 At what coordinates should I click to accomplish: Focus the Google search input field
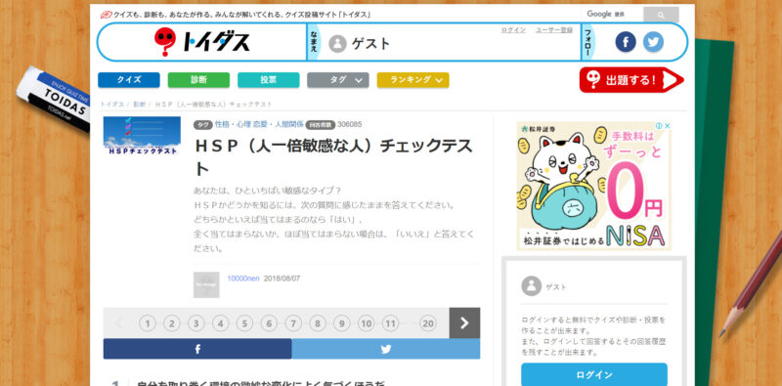pyautogui.click(x=613, y=15)
